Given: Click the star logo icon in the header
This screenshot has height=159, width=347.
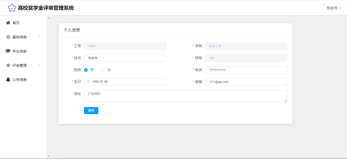Looking at the screenshot, I should click(x=12, y=8).
